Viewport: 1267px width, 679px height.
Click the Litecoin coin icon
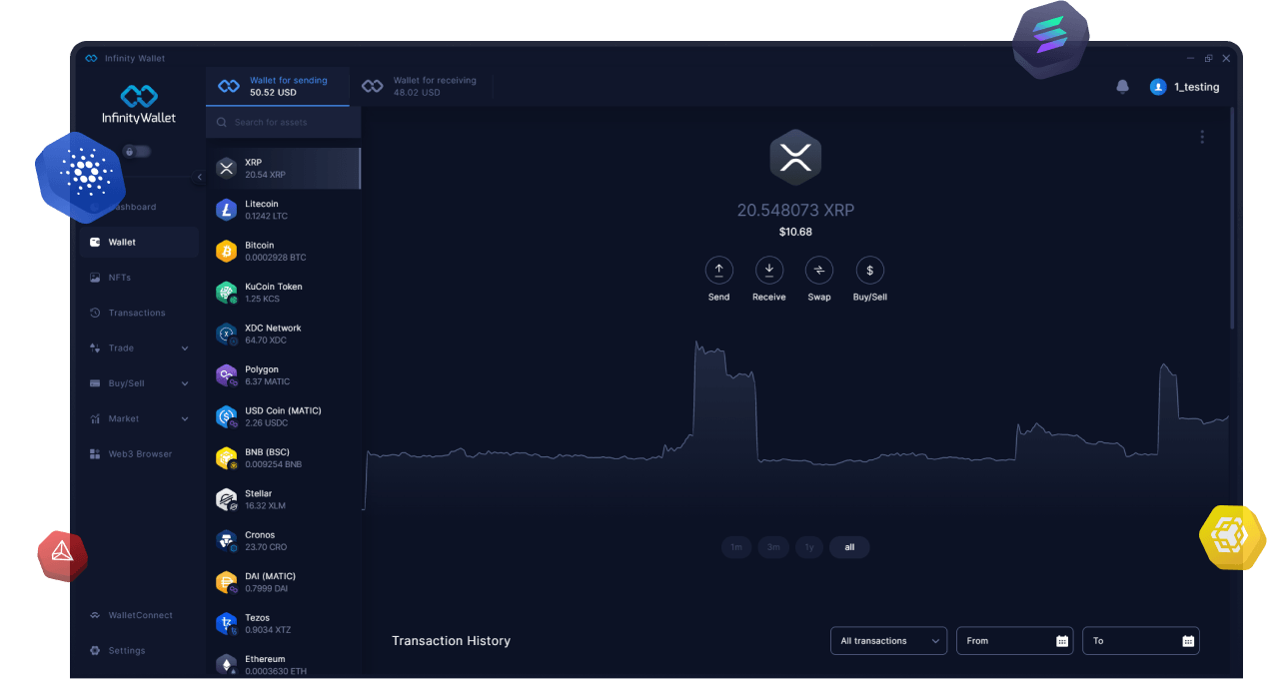pos(227,210)
